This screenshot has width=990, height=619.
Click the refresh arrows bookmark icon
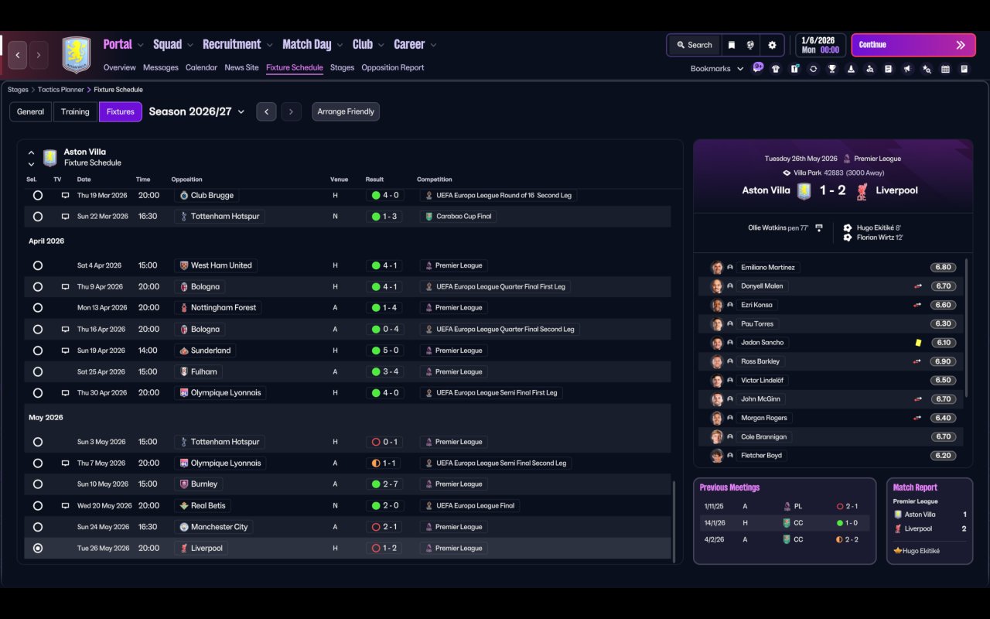(813, 69)
